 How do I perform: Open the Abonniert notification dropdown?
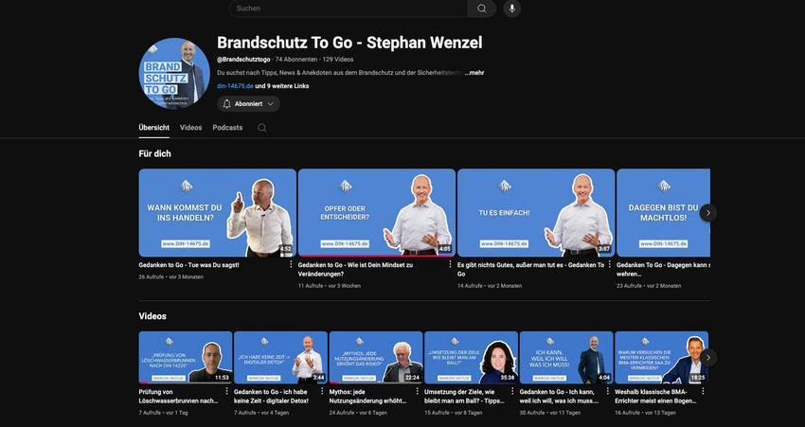(x=248, y=103)
